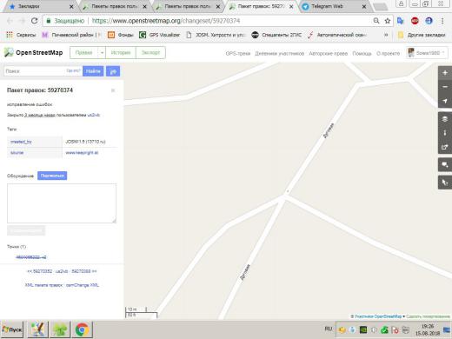
Task: Open the GPS traces page
Action: (x=238, y=53)
